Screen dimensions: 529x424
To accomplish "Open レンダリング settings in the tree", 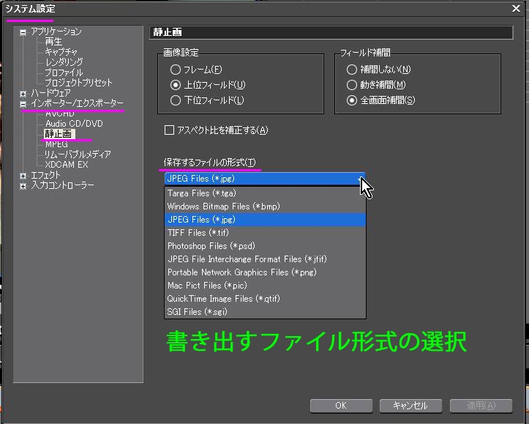I will pyautogui.click(x=64, y=63).
